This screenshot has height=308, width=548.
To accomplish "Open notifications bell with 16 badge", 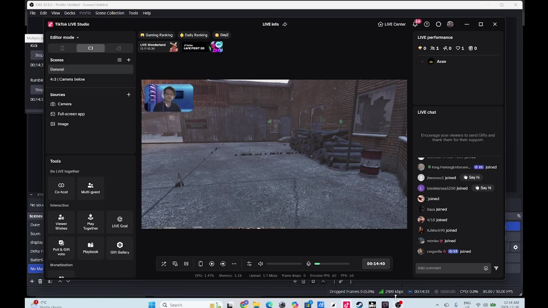I will [x=415, y=24].
